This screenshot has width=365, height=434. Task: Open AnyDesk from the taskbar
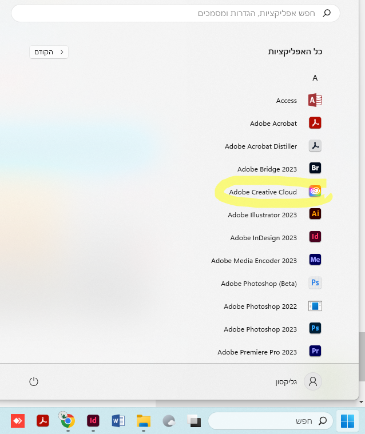18,421
